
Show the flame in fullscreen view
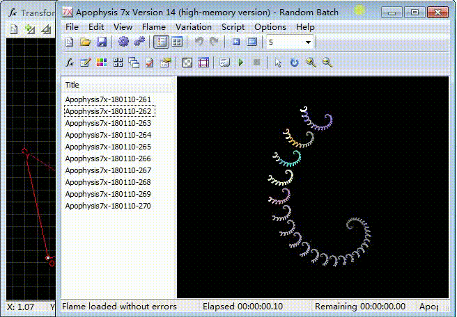252,42
